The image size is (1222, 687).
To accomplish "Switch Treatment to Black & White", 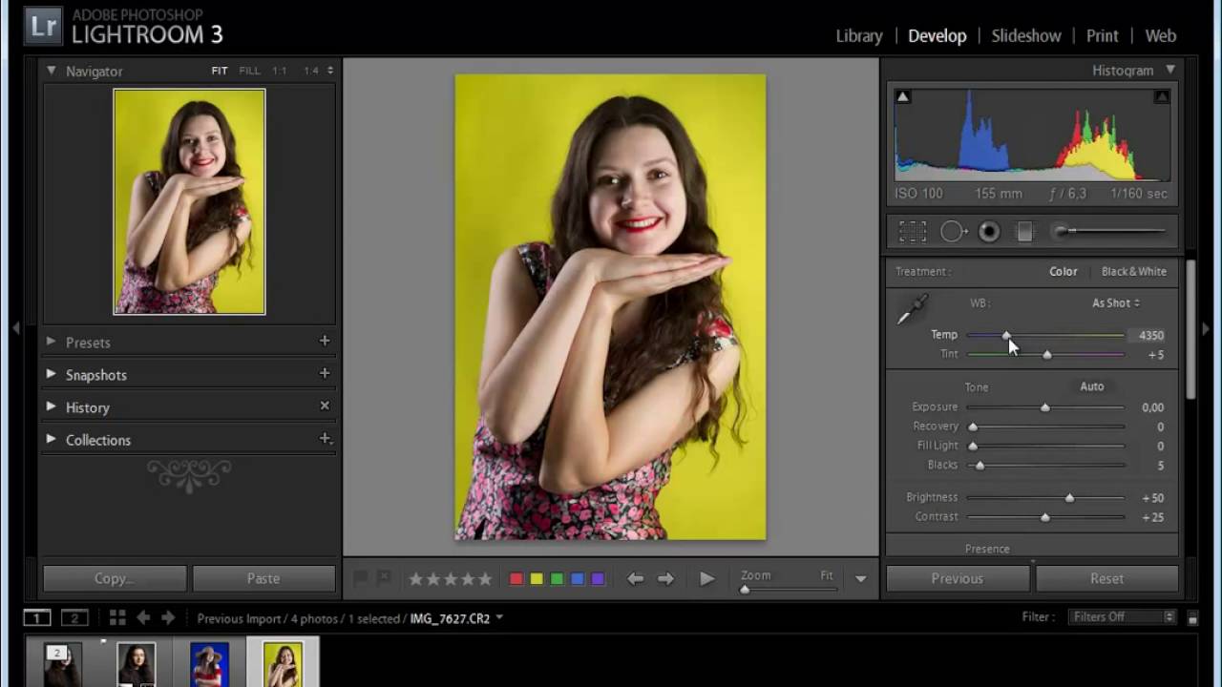I will coord(1133,271).
